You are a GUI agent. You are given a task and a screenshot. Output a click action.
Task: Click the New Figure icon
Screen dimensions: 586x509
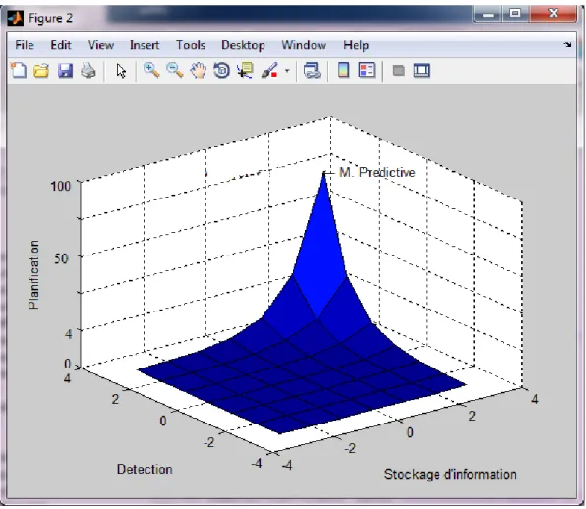pyautogui.click(x=19, y=70)
